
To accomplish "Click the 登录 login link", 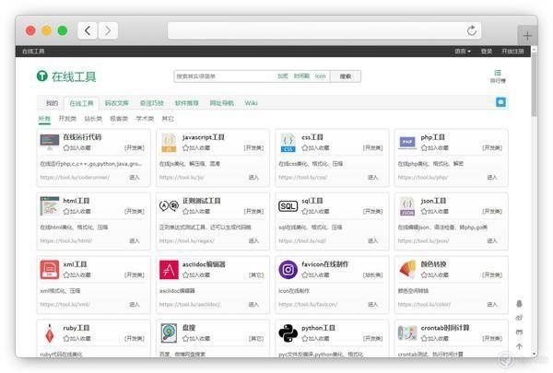I will [487, 52].
